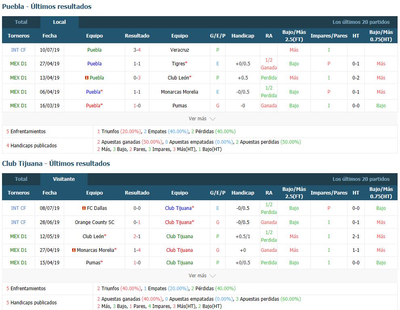Click handicap value +0/0.5 in Tigres row
The image size is (400, 310).
(243, 64)
